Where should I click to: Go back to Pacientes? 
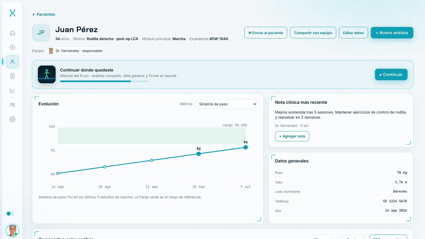[44, 14]
